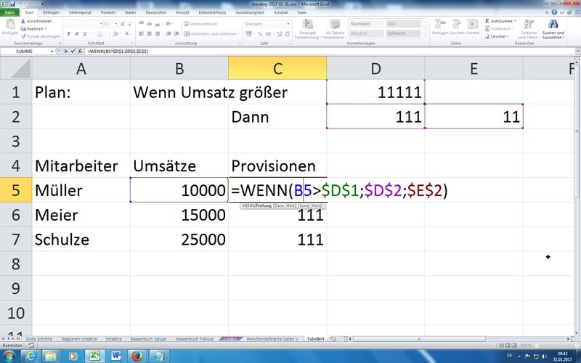This screenshot has height=363, width=581.
Task: Open Füllbereich dropdown
Action: tap(500, 29)
